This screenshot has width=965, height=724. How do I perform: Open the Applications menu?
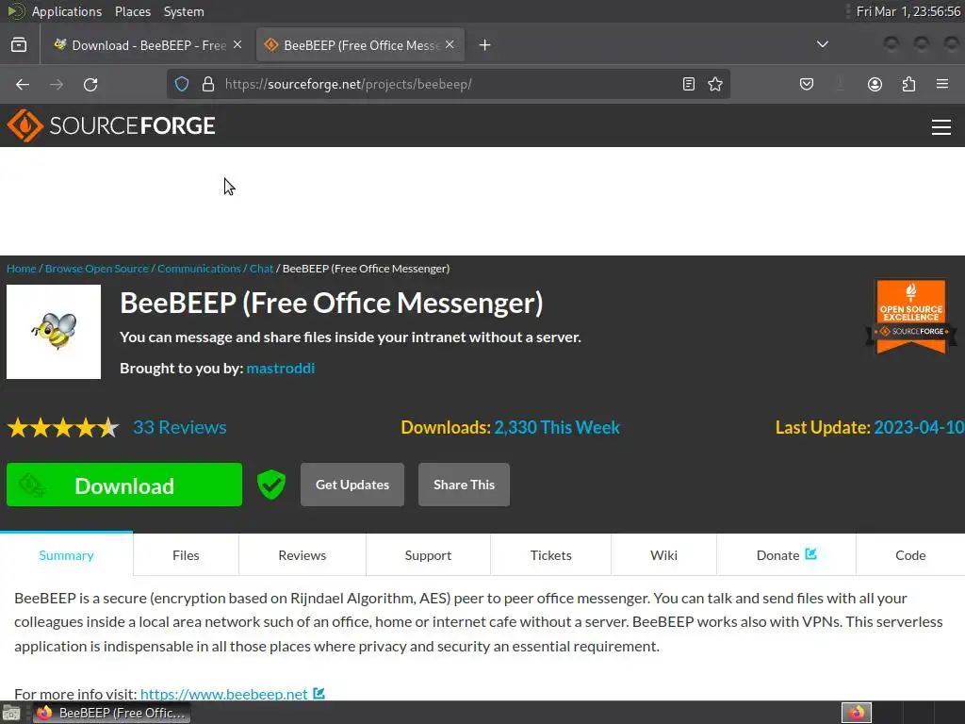coord(67,11)
